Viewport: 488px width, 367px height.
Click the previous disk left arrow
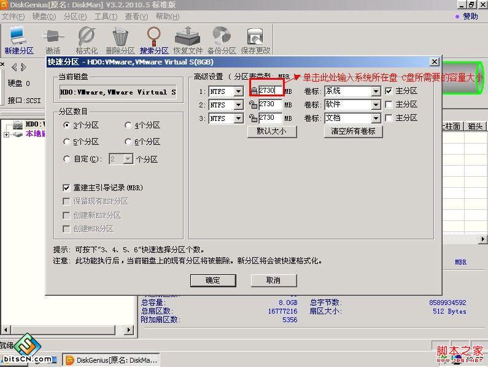pyautogui.click(x=14, y=67)
